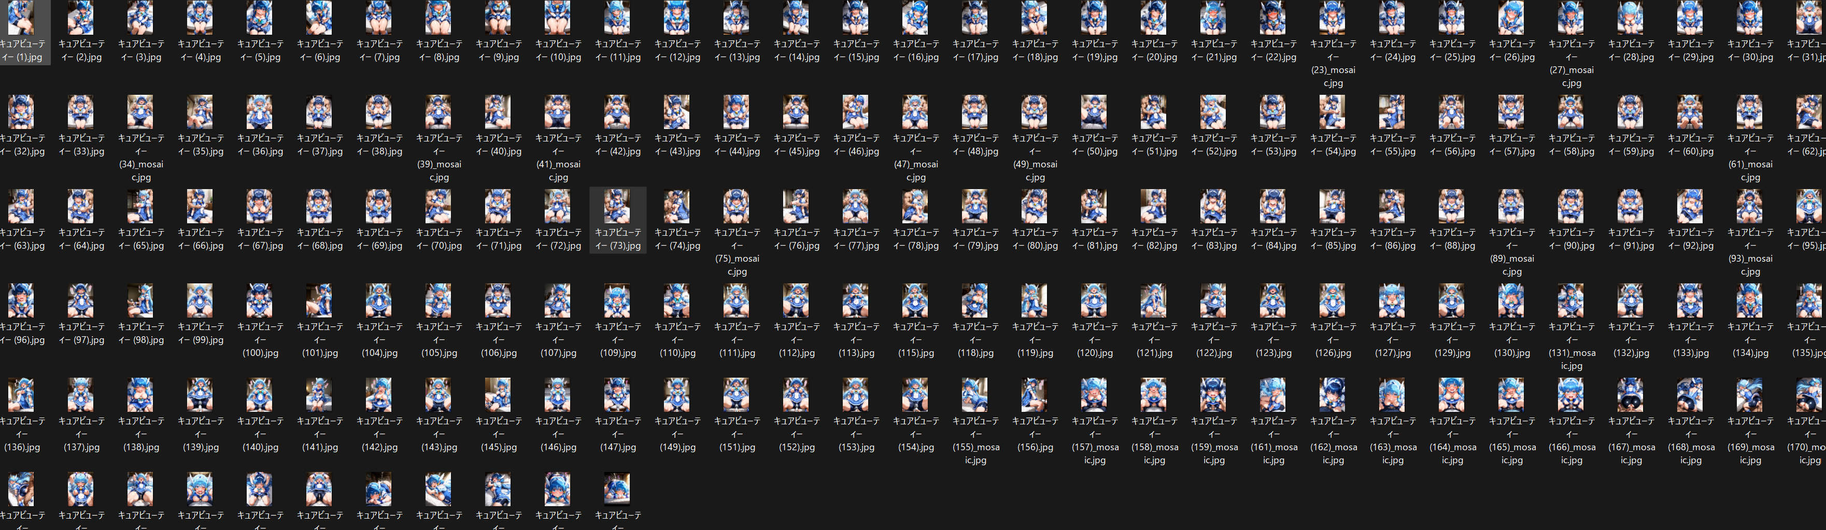Click image file キュアビューティー (10).jpg thumbnail
Viewport: 1826px width, 530px height.
point(557,17)
